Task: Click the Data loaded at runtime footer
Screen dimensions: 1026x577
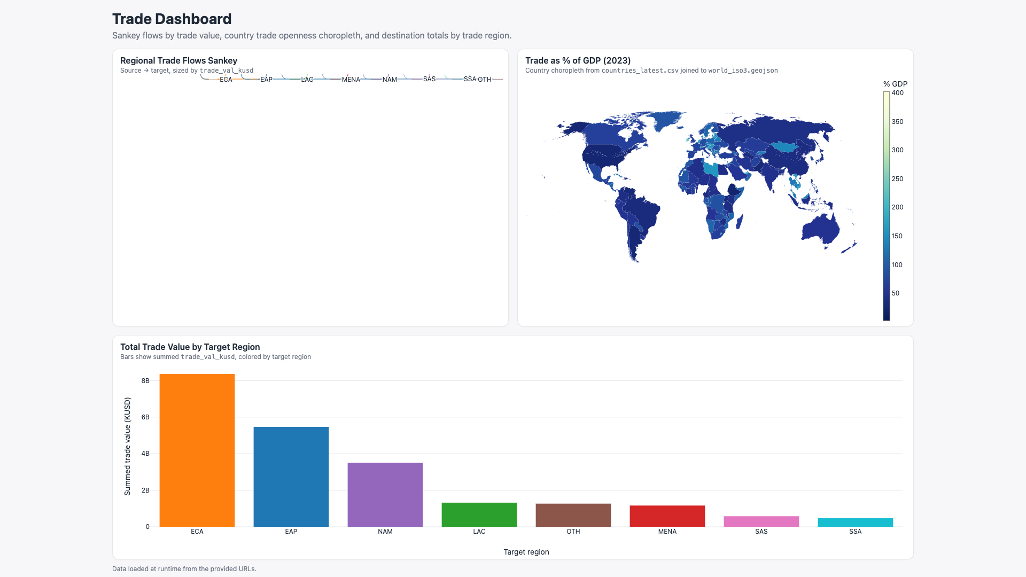Action: (x=184, y=569)
